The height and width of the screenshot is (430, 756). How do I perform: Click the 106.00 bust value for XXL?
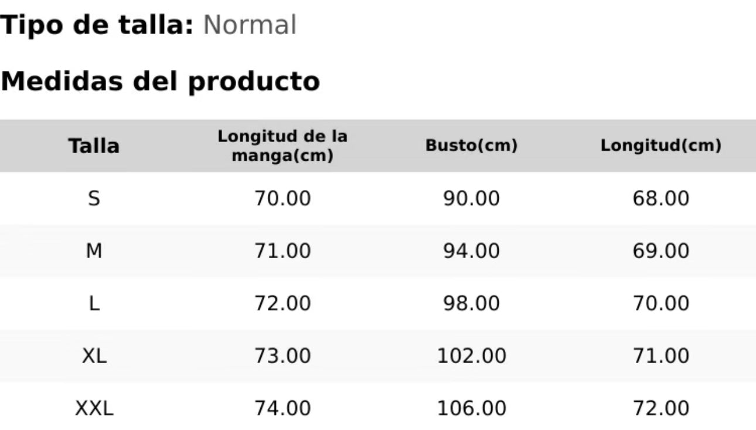pos(472,408)
